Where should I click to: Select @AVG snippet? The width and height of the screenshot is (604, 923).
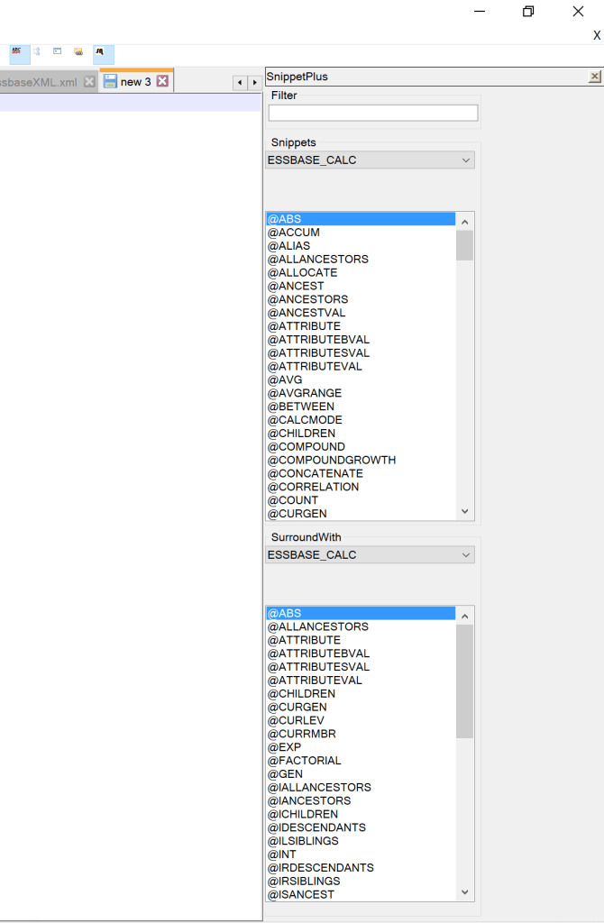coord(361,380)
